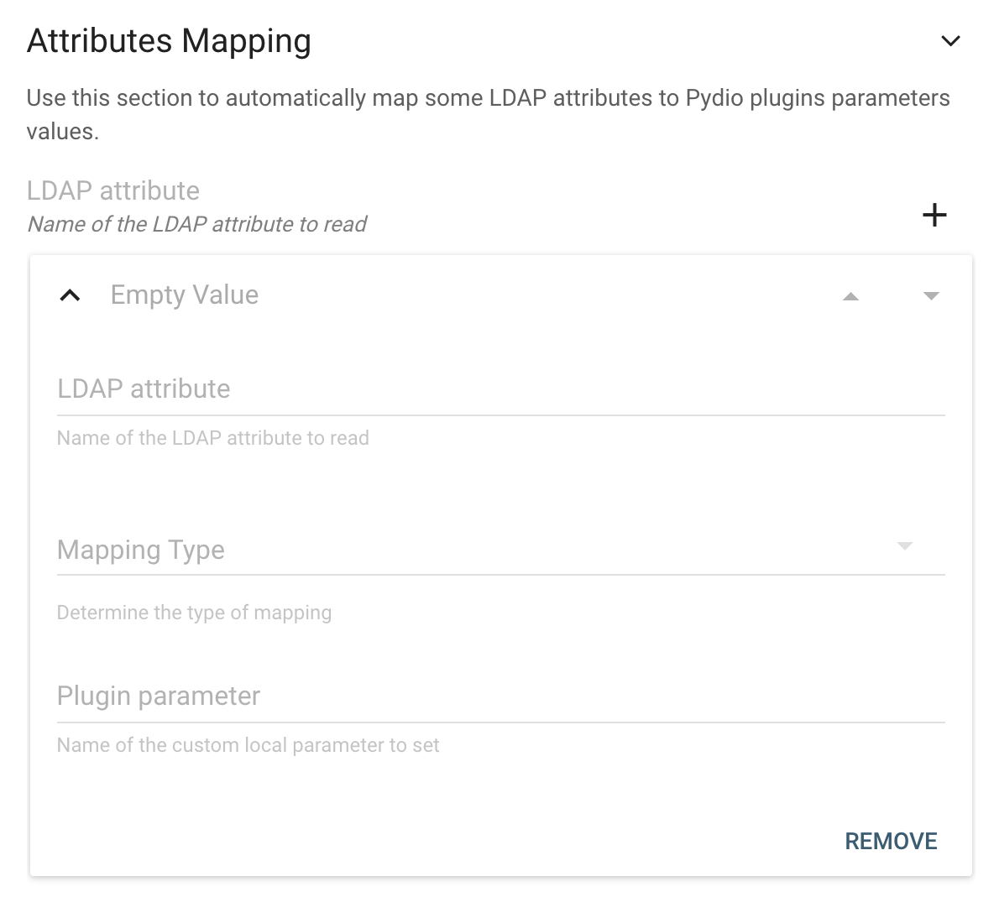Select the Empty Value entry title

coord(185,295)
